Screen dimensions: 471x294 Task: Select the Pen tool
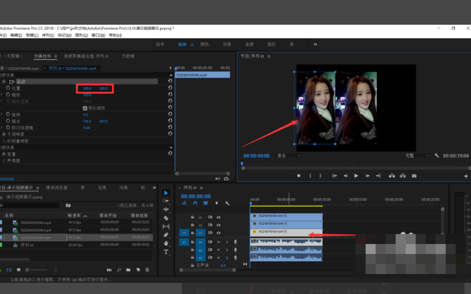coord(166,235)
